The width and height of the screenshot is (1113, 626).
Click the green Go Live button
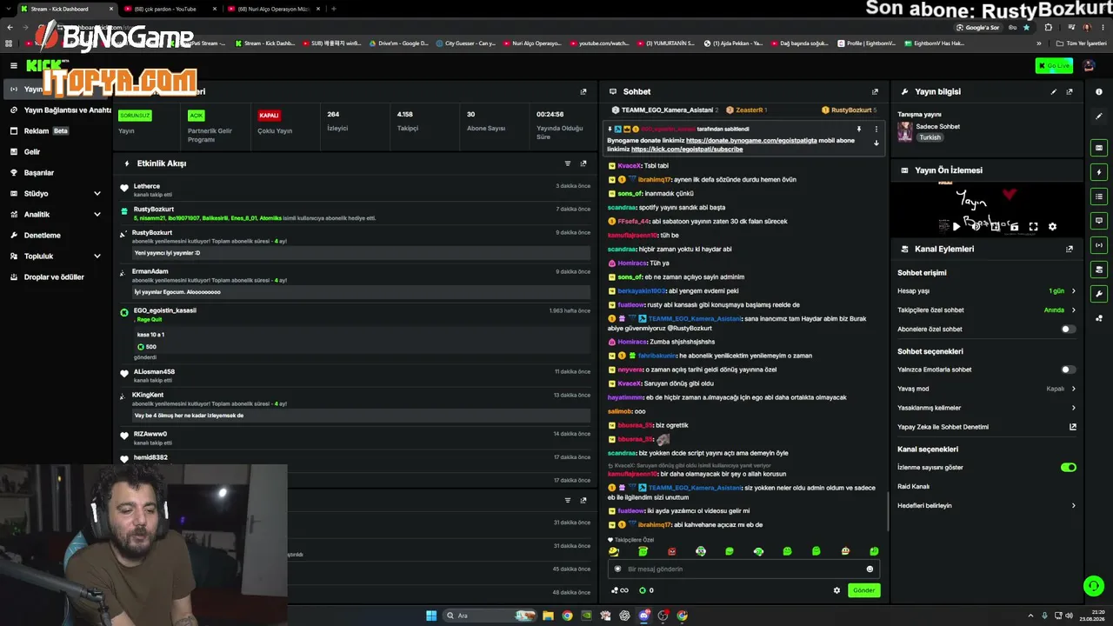tap(1054, 66)
